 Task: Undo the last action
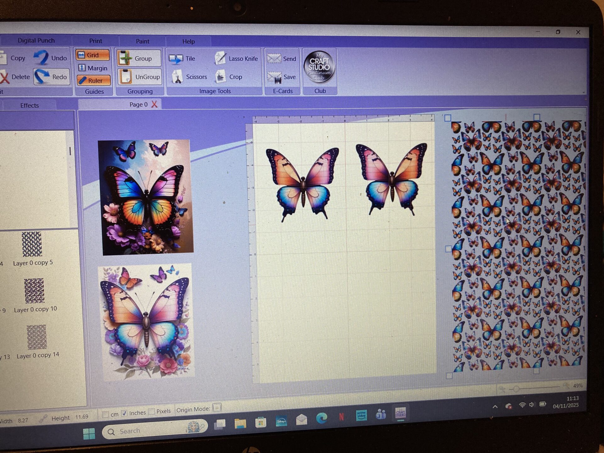click(51, 58)
